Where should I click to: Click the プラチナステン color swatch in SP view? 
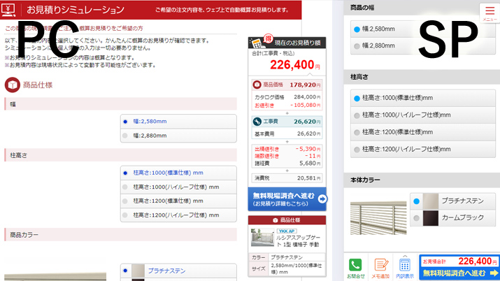point(430,201)
